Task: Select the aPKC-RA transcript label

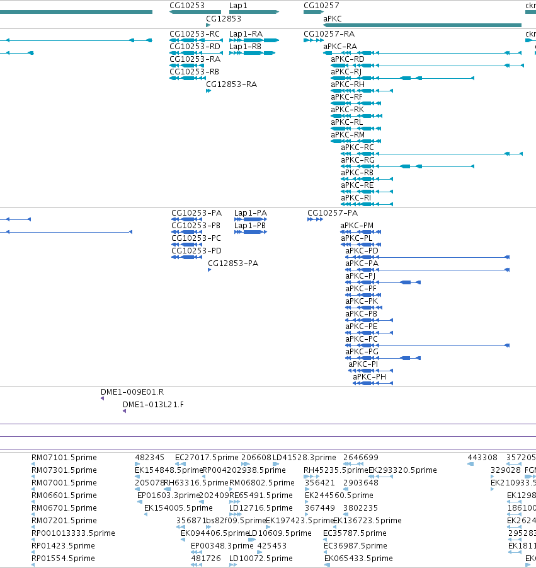Action: (x=340, y=47)
